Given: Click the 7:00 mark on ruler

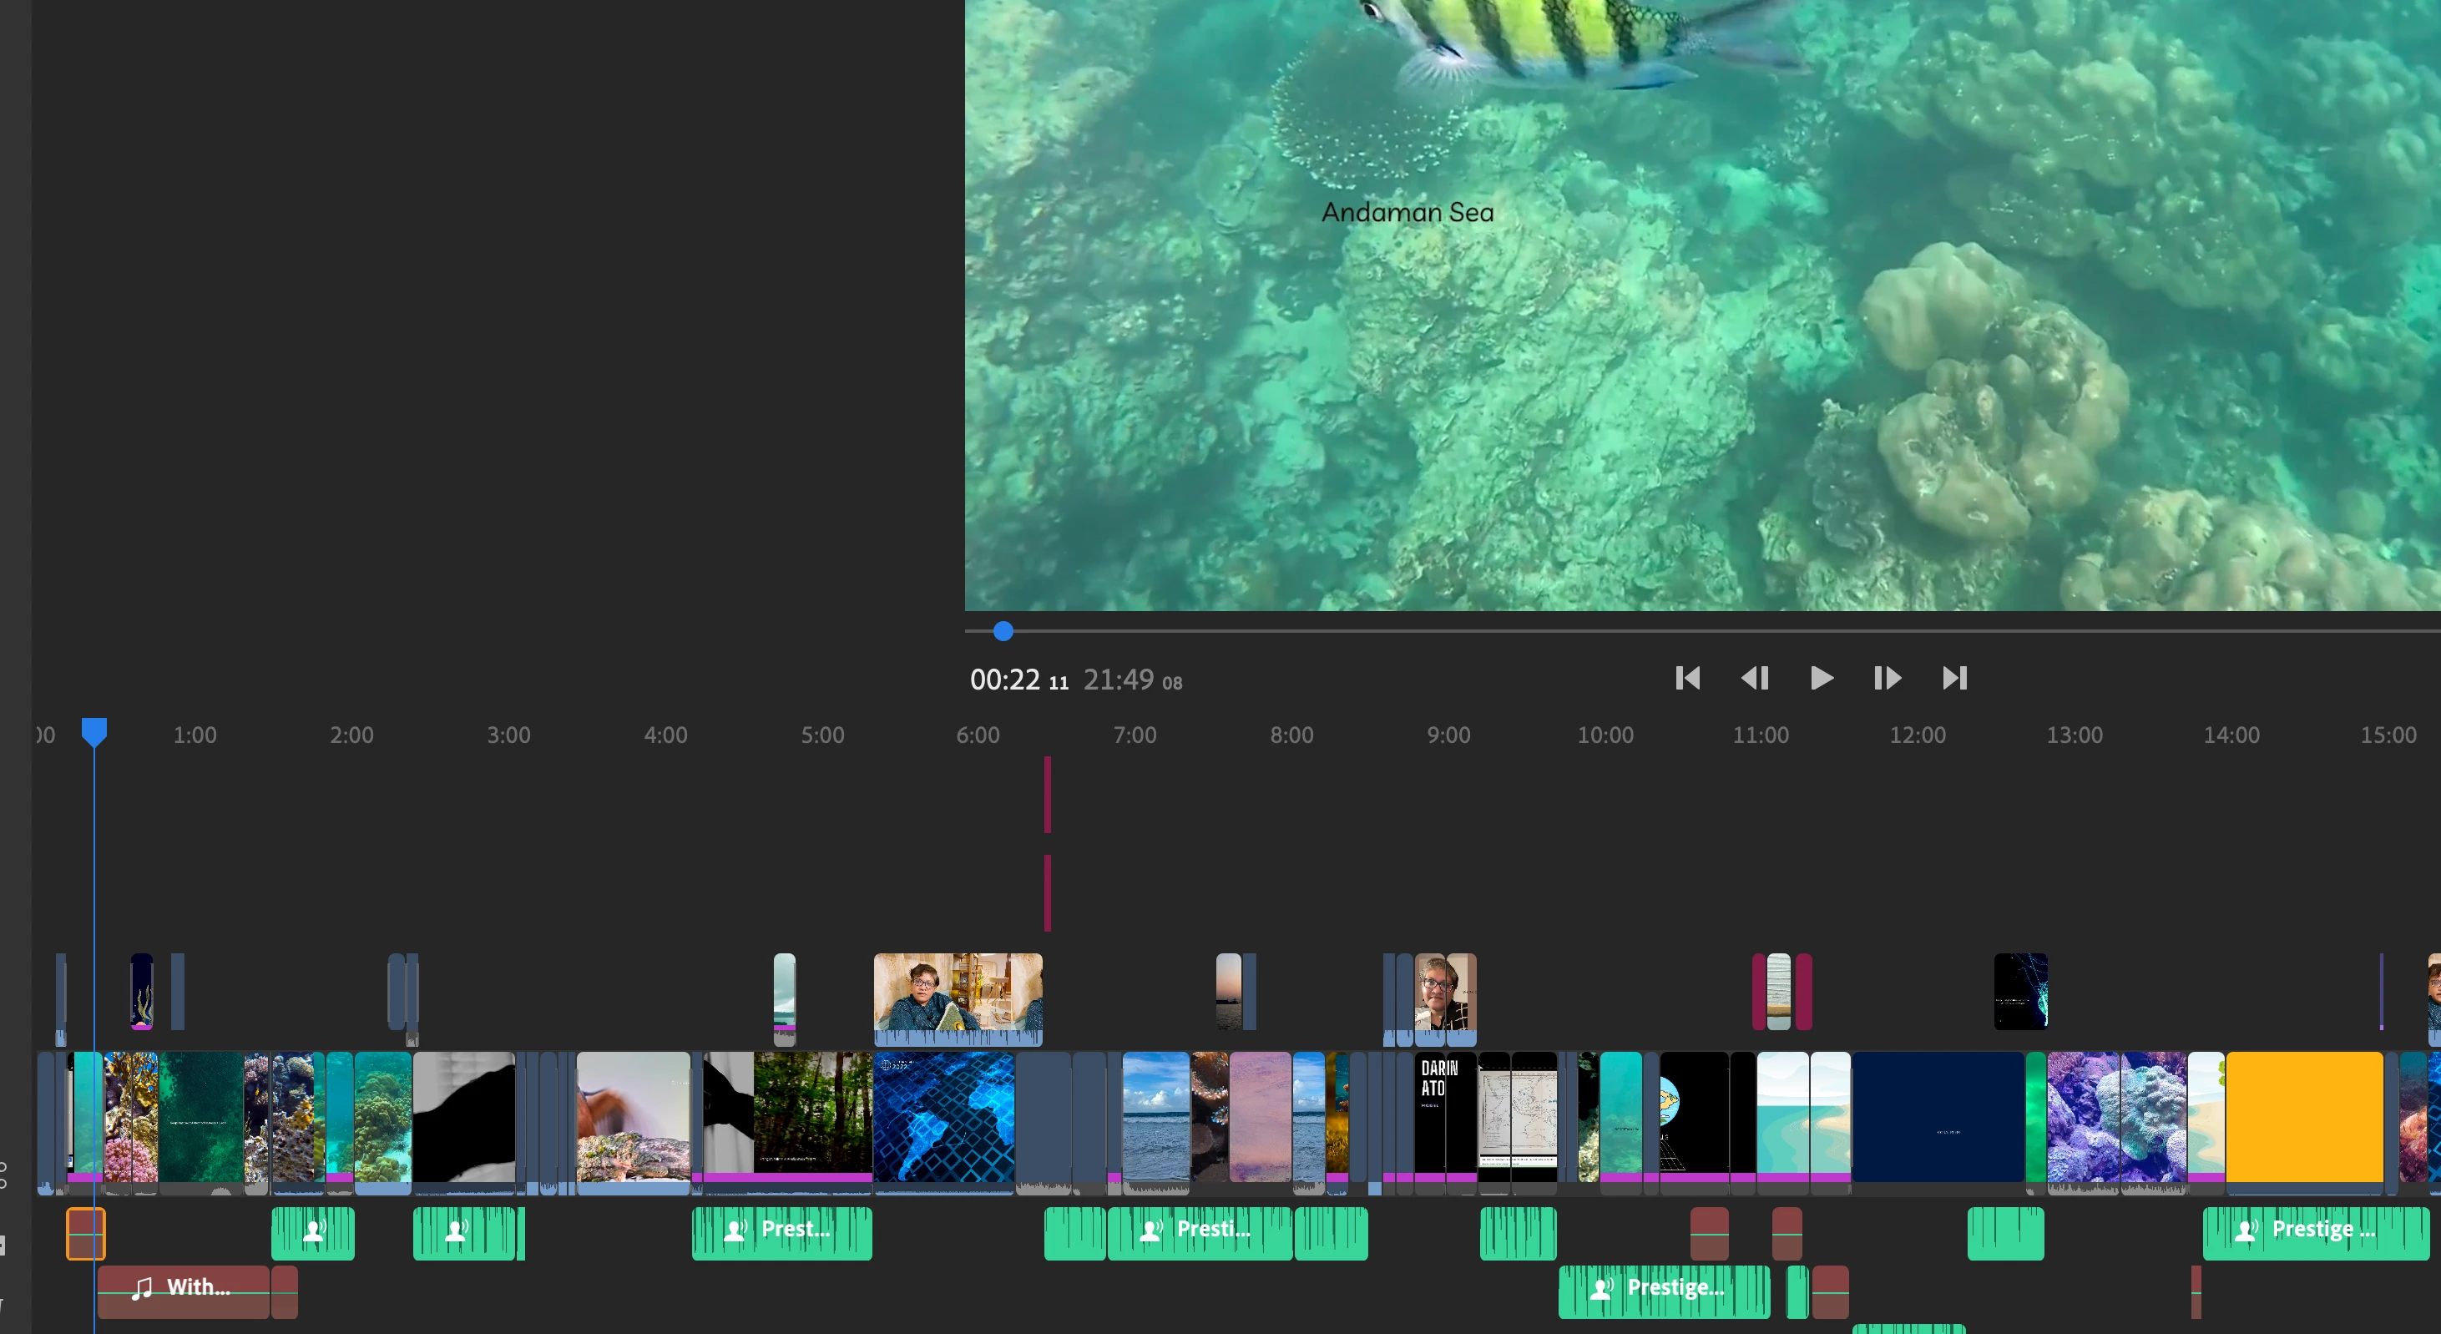Looking at the screenshot, I should pyautogui.click(x=1135, y=735).
